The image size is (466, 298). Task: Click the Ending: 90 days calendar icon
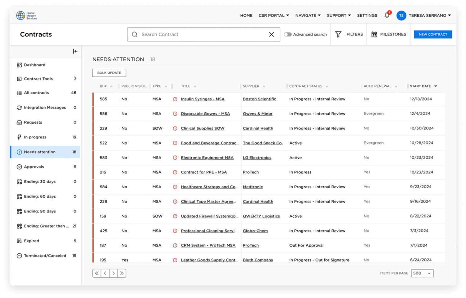[x=19, y=211]
